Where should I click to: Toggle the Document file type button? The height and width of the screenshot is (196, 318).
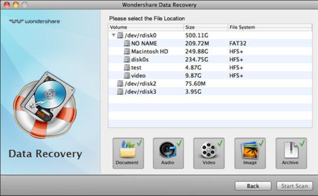tap(128, 153)
